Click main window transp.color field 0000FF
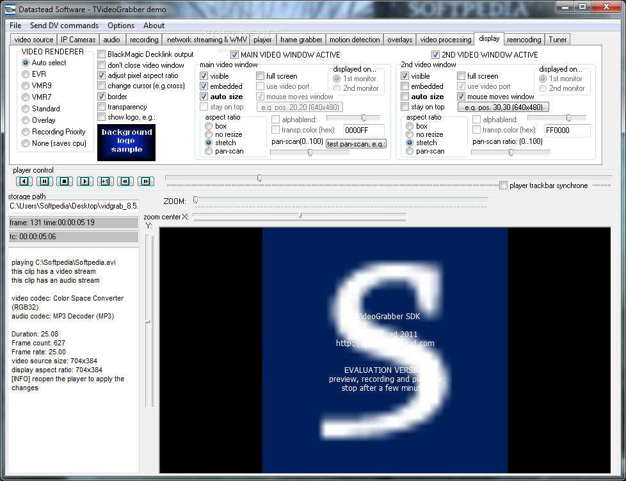 pos(364,130)
